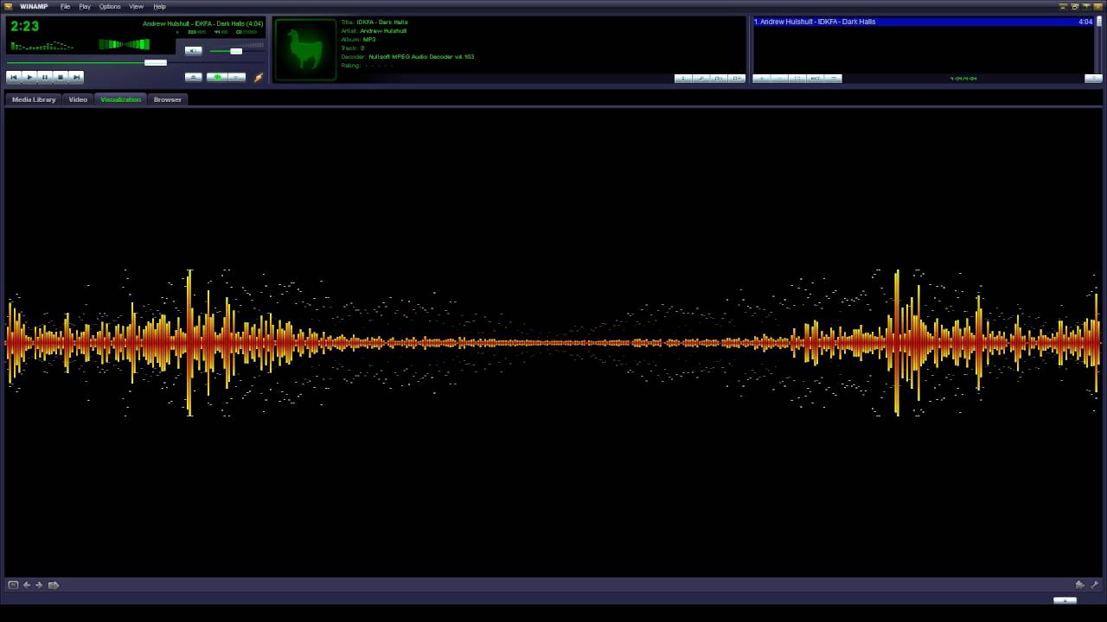Select Andrew Hulshult - IDKFA - Dark Halls playlist entry
This screenshot has height=622, width=1107.
pyautogui.click(x=923, y=22)
